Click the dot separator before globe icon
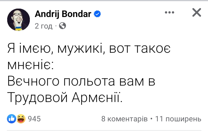Image resolution: width=208 pixels, height=132 pixels. click(x=56, y=26)
